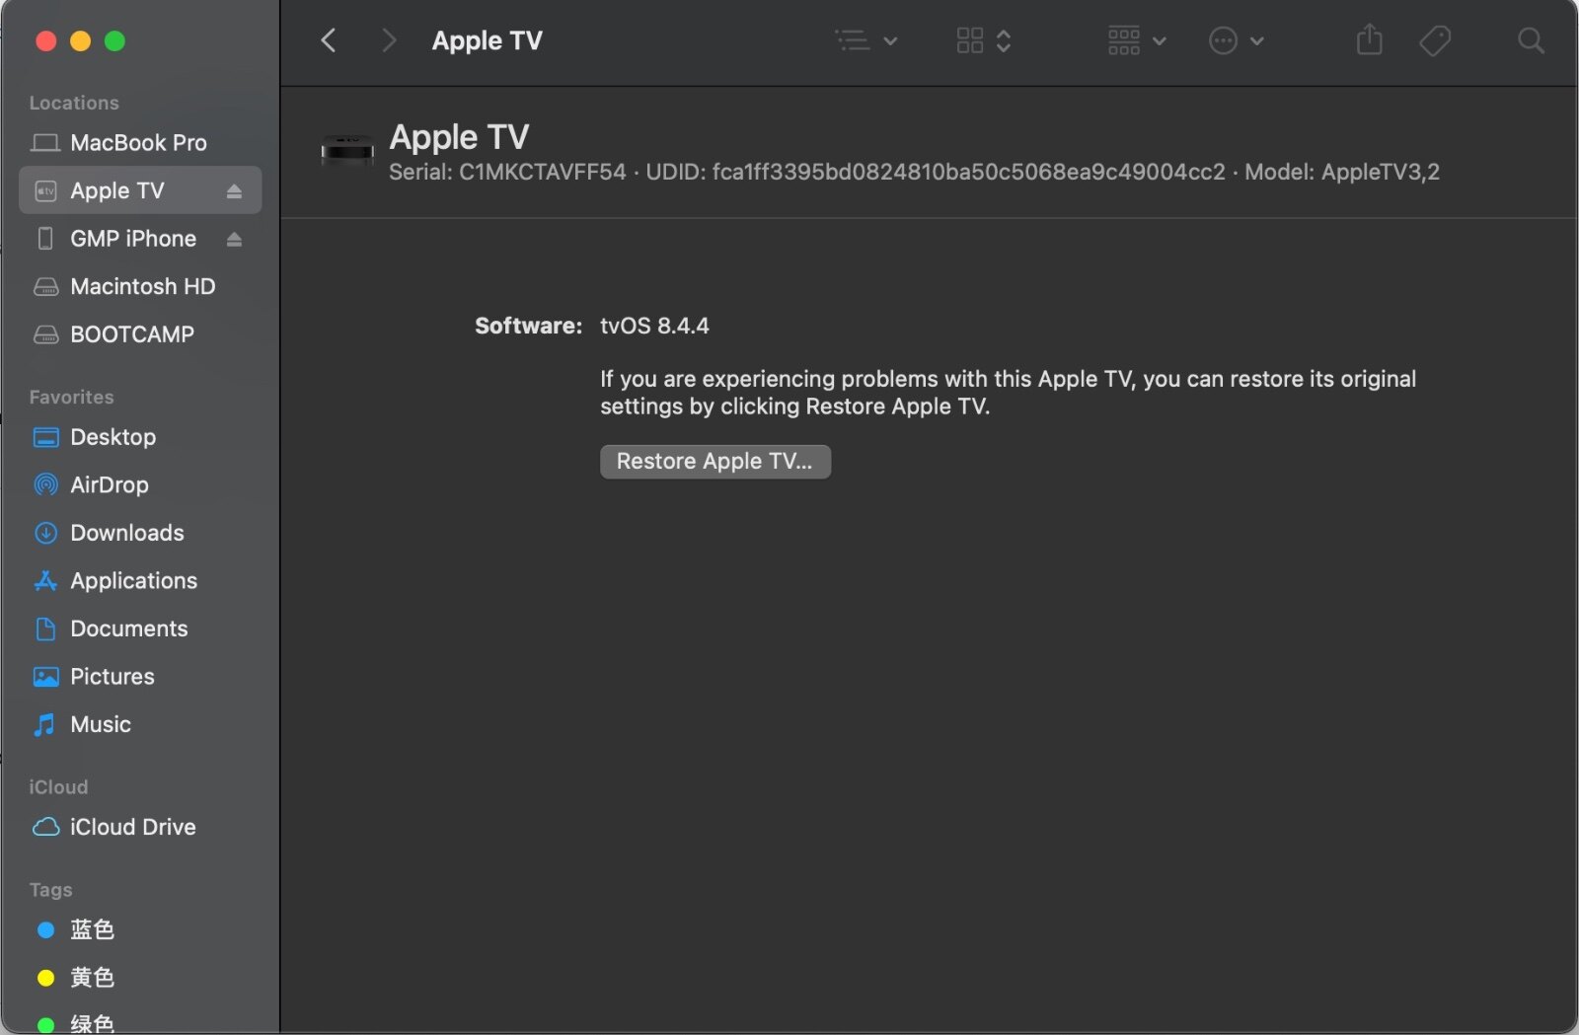The width and height of the screenshot is (1579, 1035).
Task: Open the action ellipsis menu
Action: coord(1237,40)
